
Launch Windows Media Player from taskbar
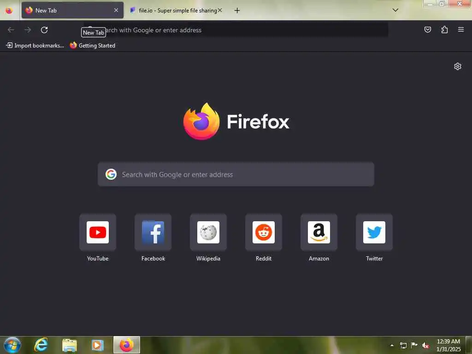tap(97, 345)
